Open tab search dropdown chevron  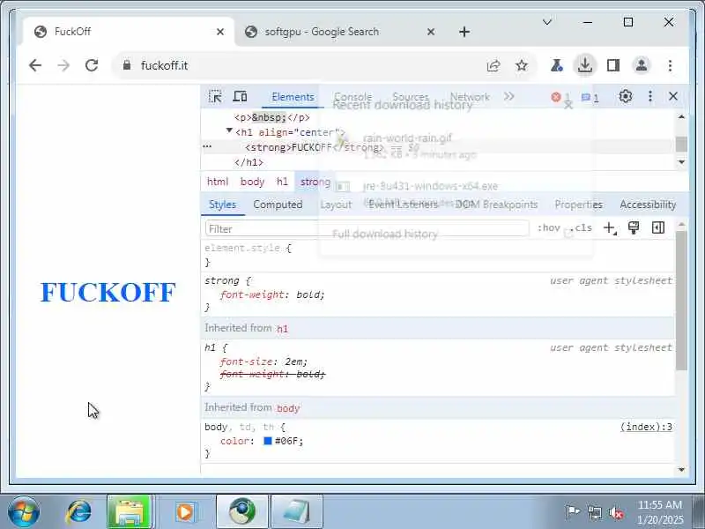tap(547, 22)
